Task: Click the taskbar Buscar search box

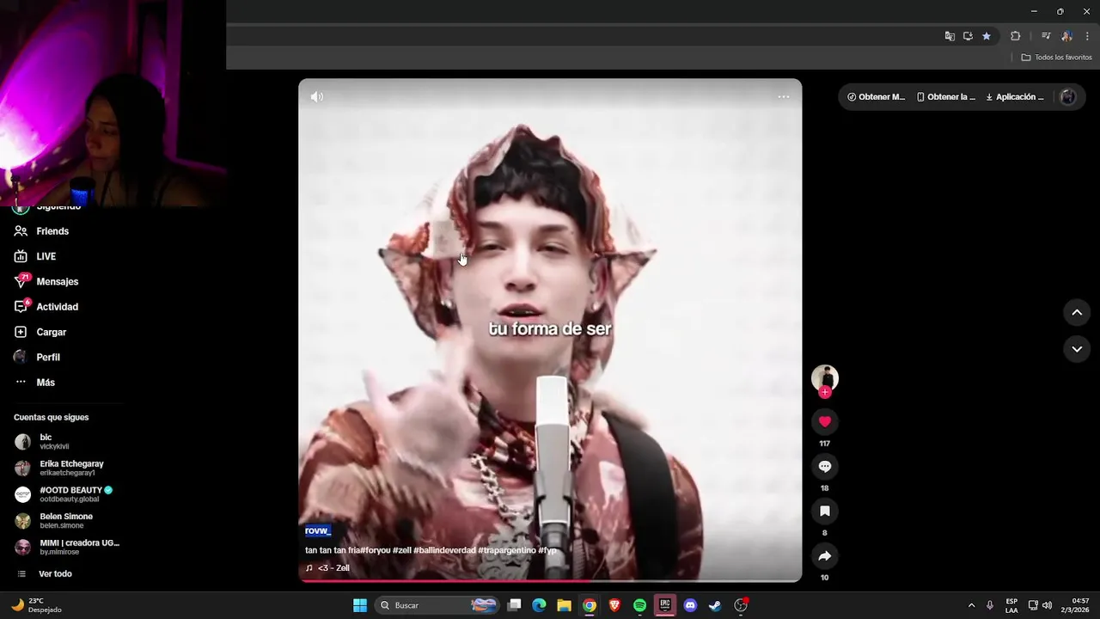Action: tap(437, 605)
